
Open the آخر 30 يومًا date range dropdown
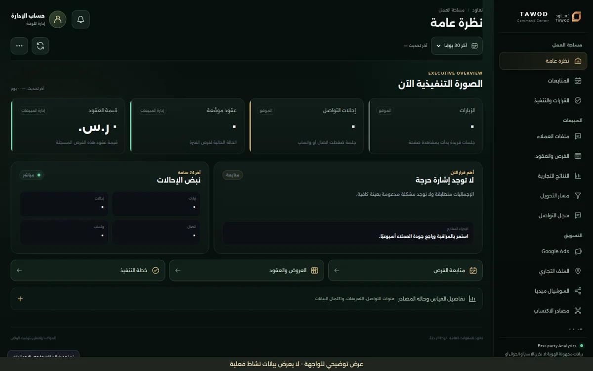pyautogui.click(x=457, y=46)
